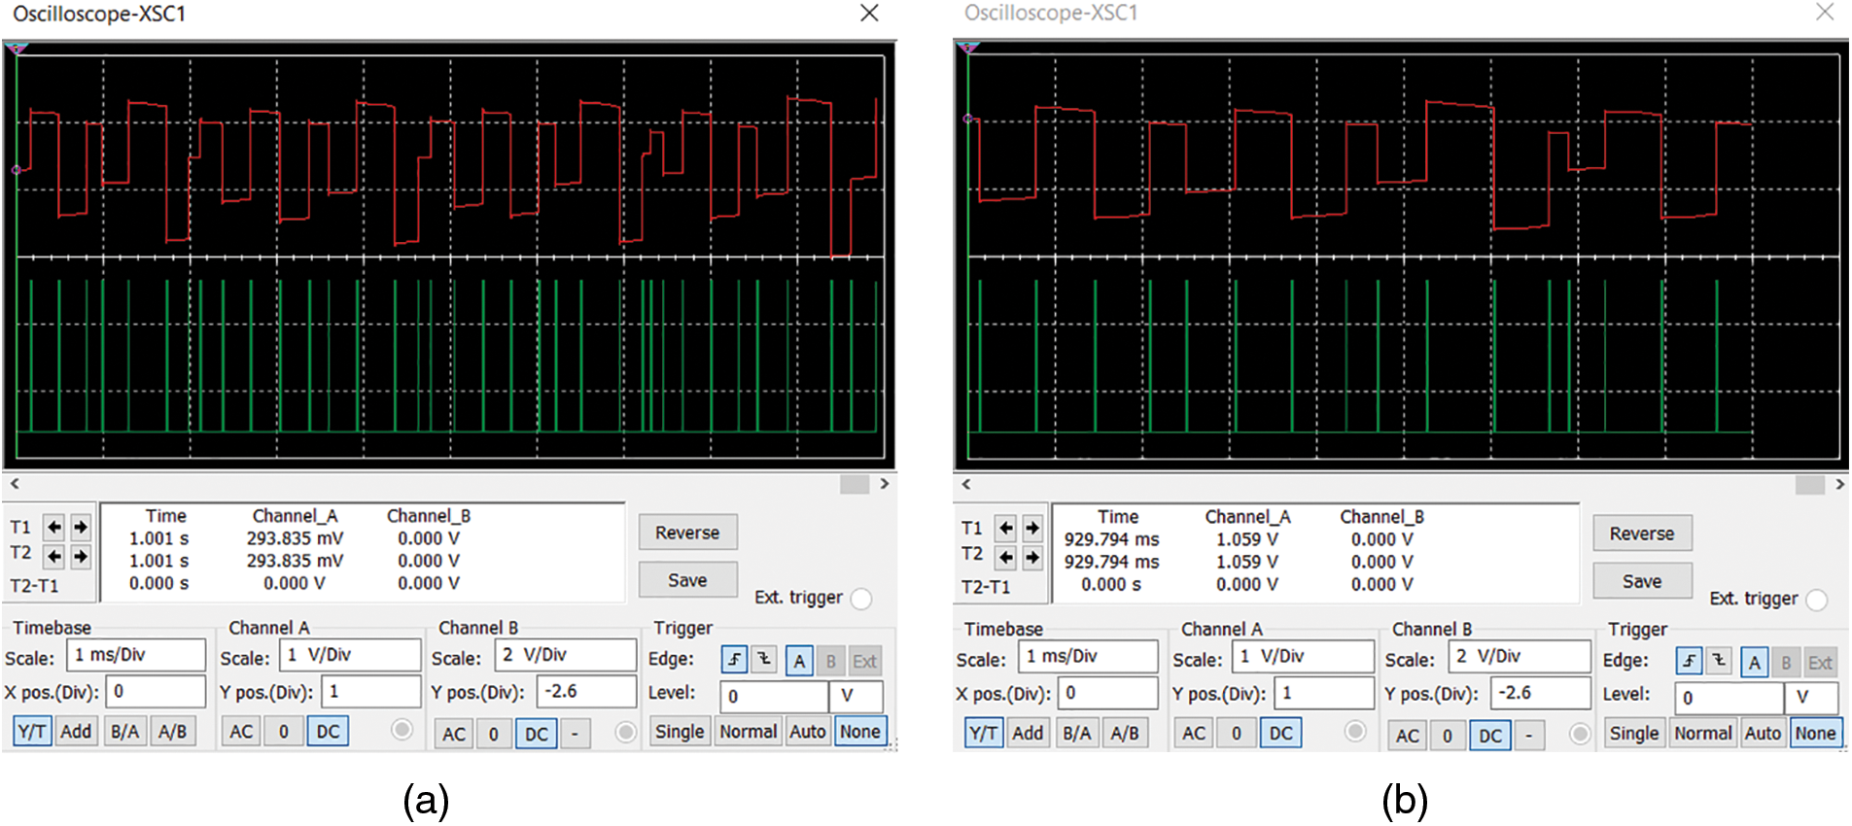Toggle Channel A AC coupling in left oscilloscope

coord(241,732)
